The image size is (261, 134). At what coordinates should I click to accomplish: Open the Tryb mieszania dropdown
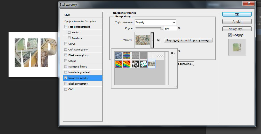[x=155, y=22]
